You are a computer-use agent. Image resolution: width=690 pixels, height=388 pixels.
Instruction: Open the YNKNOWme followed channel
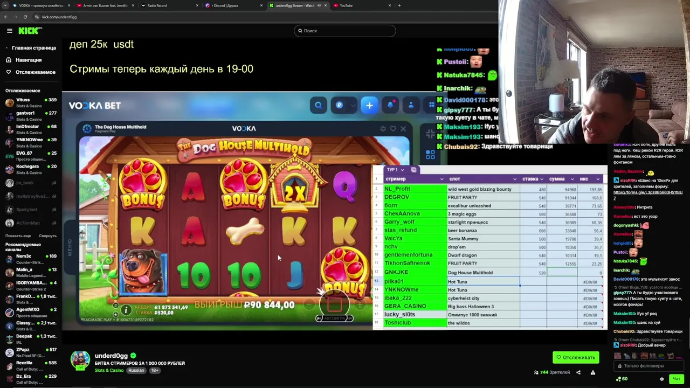31,142
